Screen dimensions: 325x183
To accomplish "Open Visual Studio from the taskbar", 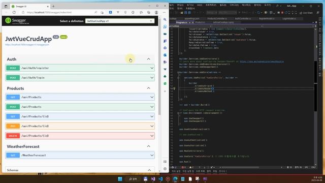I will 153,179.
